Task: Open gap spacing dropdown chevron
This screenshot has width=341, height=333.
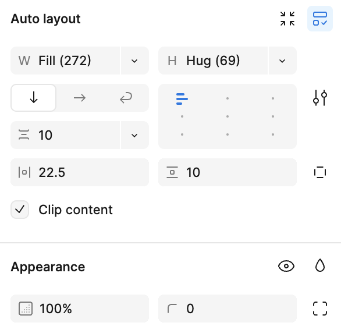Action: pos(134,135)
